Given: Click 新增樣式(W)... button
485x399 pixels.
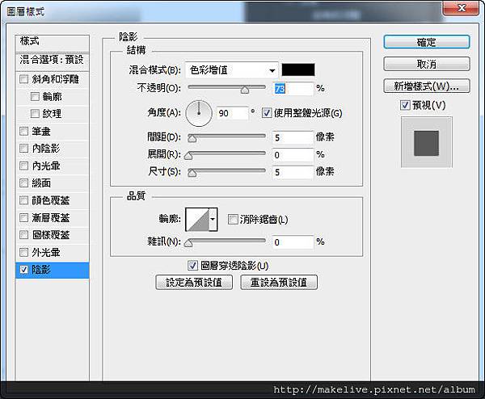Looking at the screenshot, I should [427, 86].
